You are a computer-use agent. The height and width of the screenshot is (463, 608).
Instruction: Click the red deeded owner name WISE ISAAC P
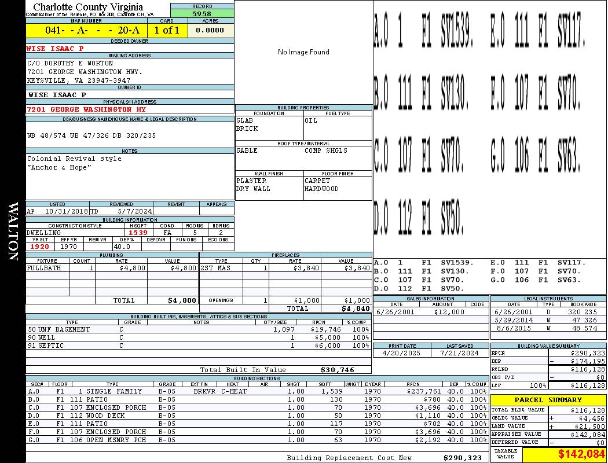(54, 49)
